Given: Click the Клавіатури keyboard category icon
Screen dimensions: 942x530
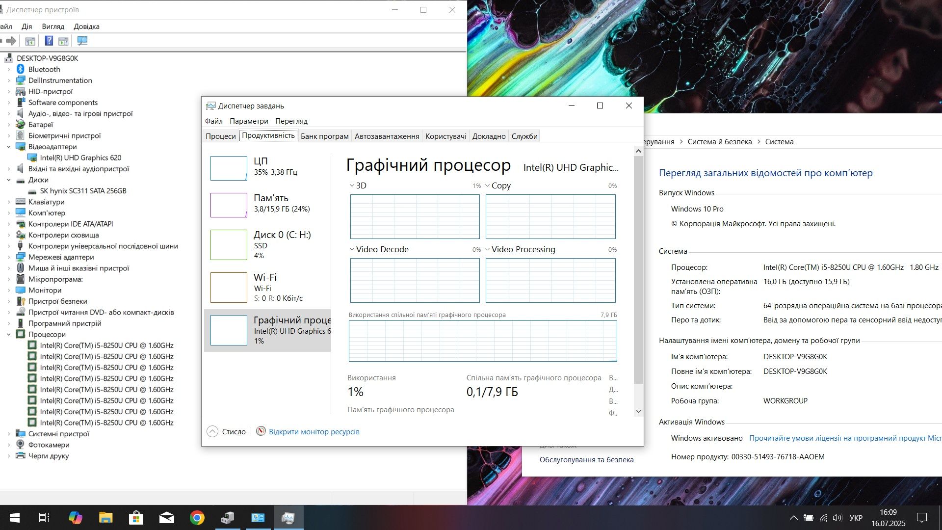Looking at the screenshot, I should (x=21, y=202).
